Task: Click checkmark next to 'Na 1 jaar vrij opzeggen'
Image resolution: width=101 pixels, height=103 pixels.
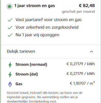Action: 10,35
